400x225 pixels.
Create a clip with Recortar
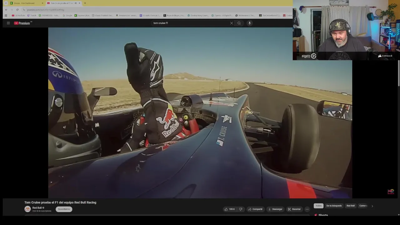pyautogui.click(x=294, y=209)
